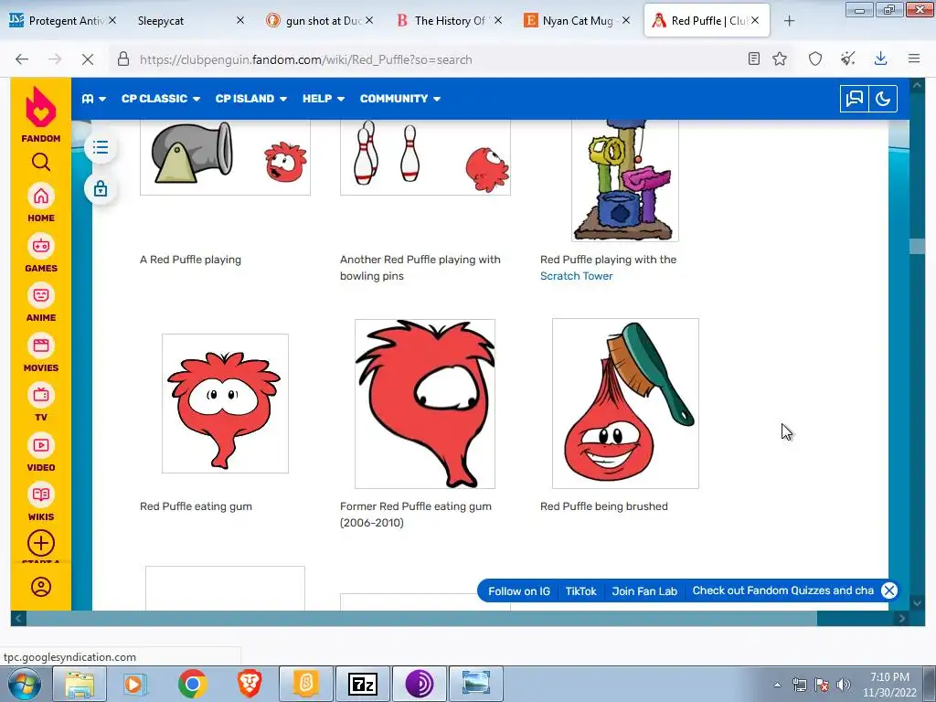Viewport: 936px width, 702px height.
Task: Click the horizontal scrollbar left arrow
Action: click(18, 619)
